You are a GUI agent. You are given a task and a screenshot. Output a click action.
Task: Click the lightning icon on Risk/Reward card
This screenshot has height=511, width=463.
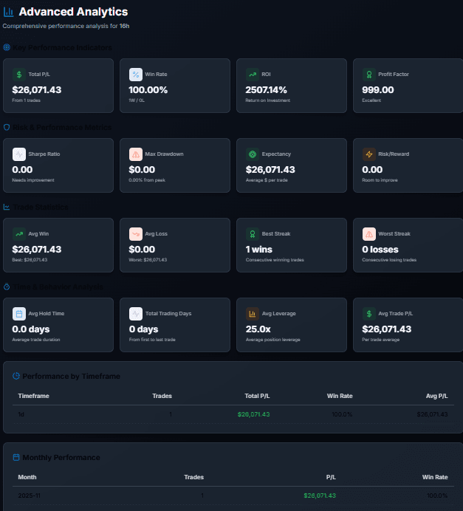point(368,154)
